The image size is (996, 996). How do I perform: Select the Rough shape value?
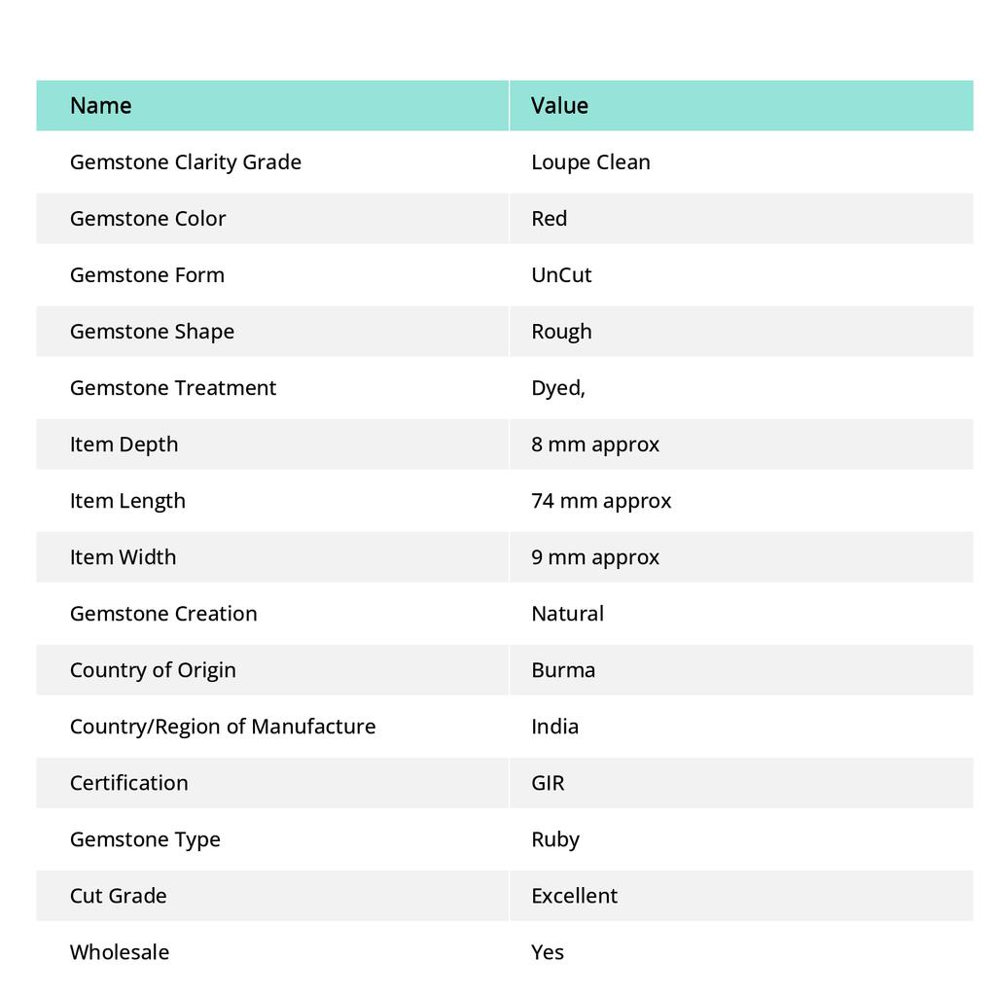[561, 331]
